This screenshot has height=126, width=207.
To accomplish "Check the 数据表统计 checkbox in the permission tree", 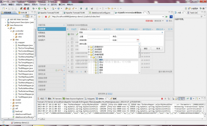I will (93, 47).
